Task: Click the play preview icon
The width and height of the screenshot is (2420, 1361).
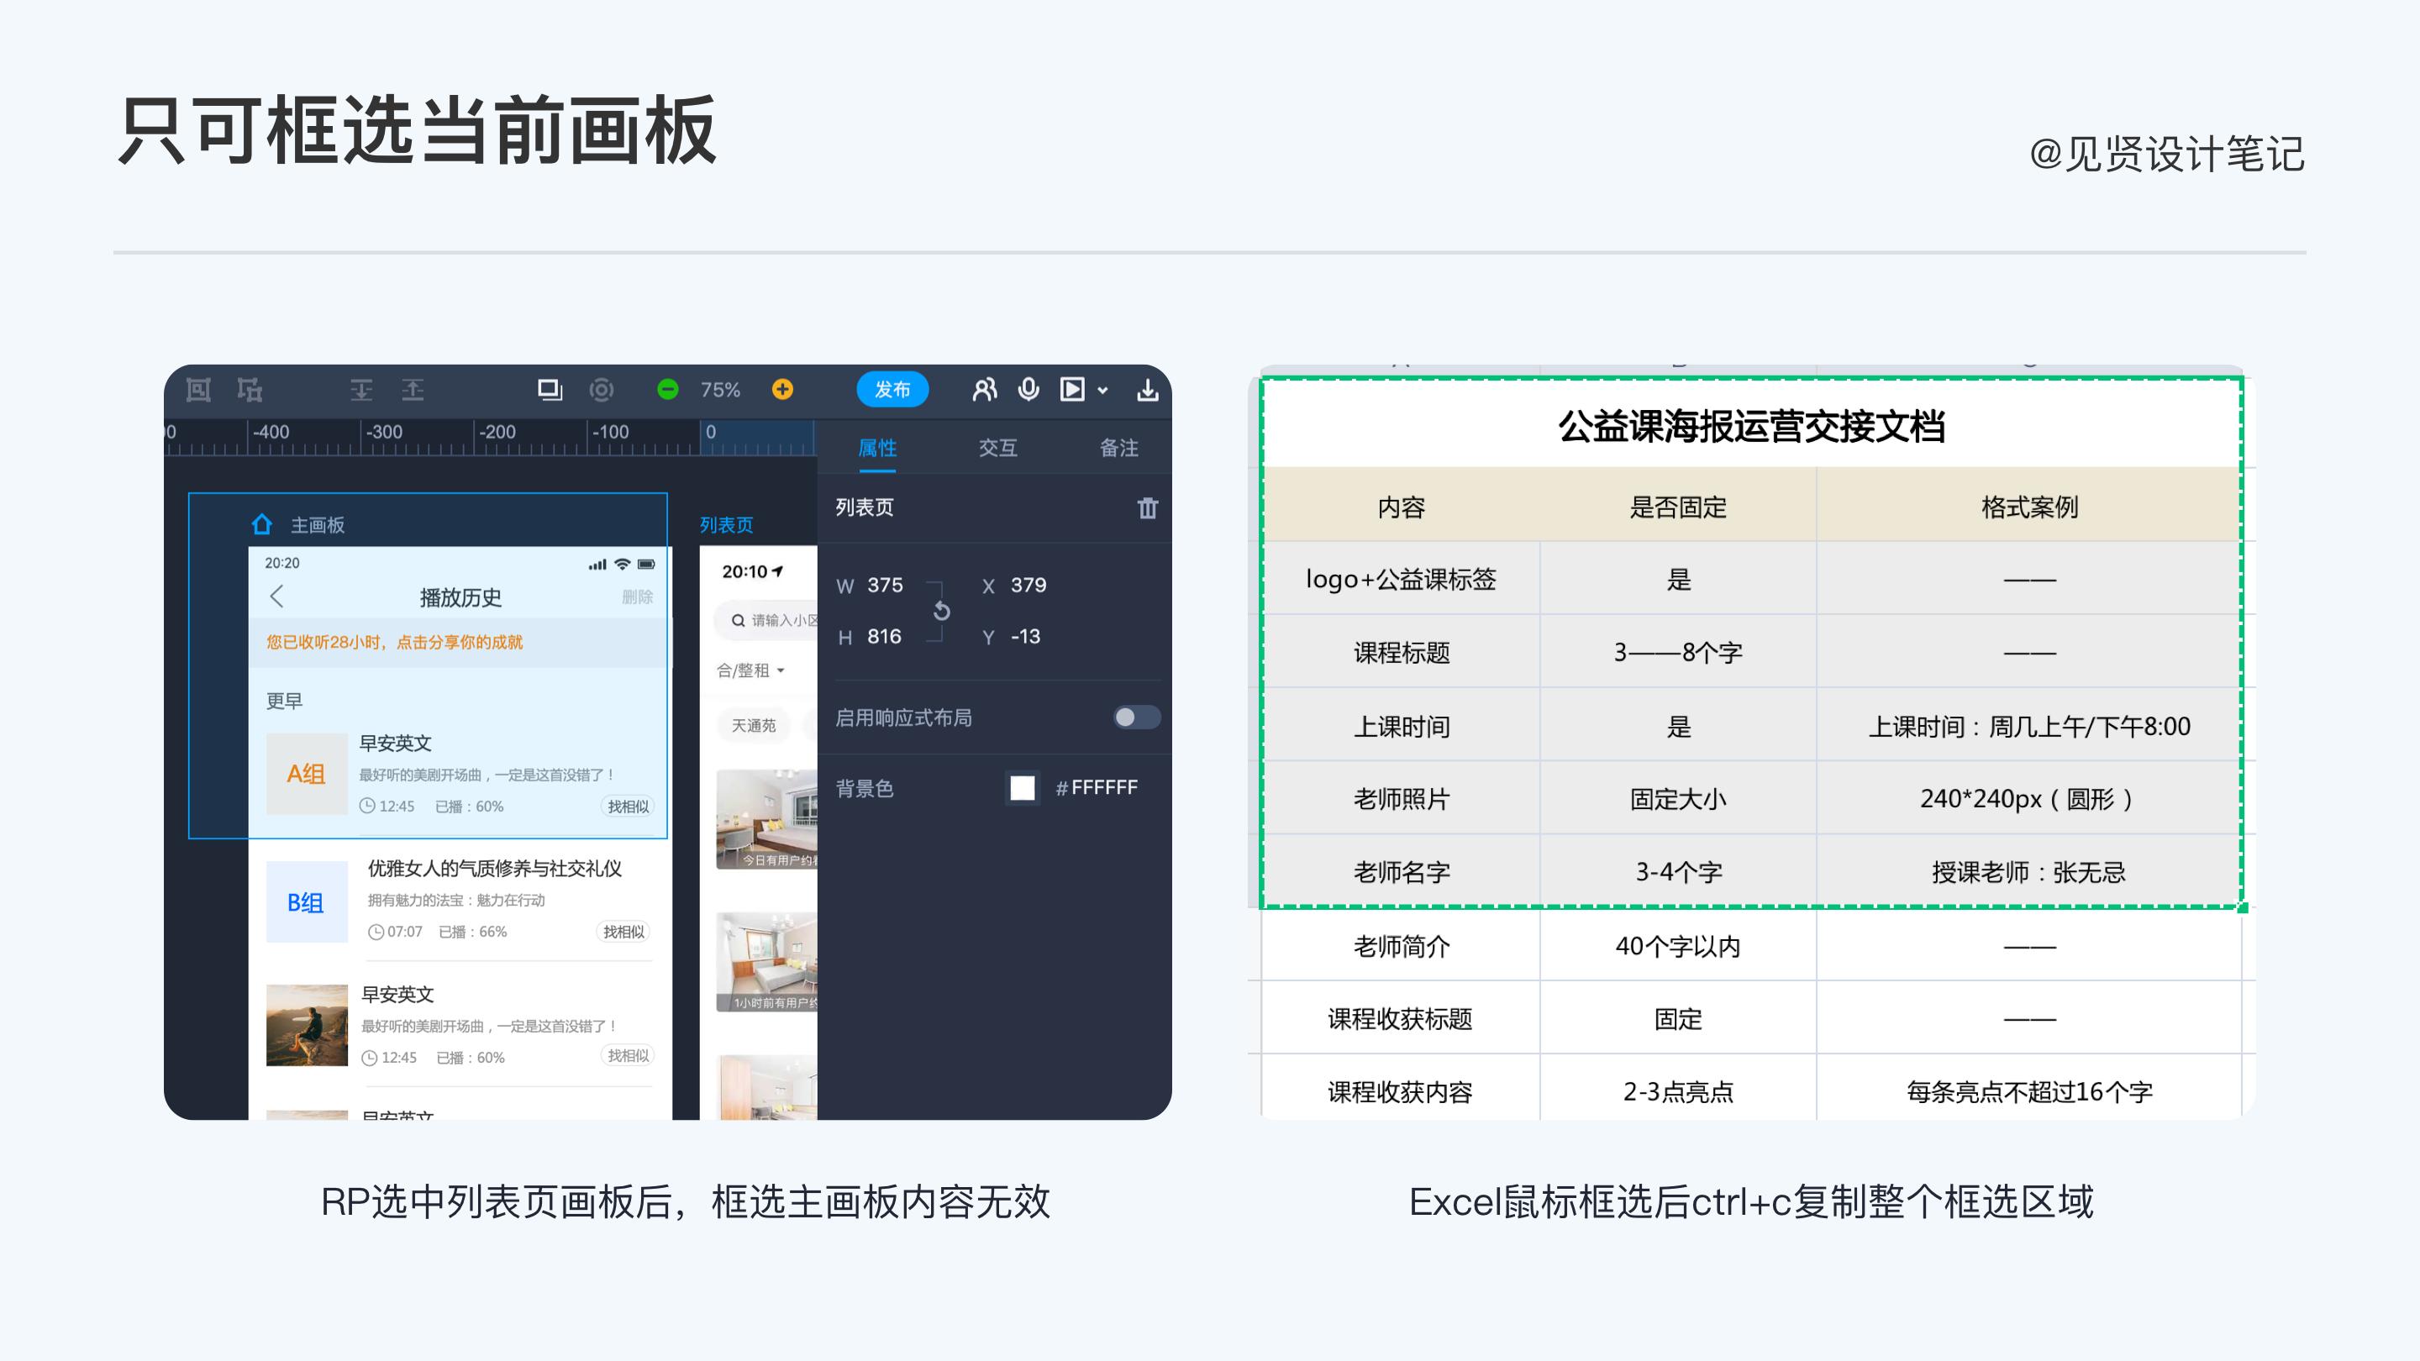Action: click(x=1073, y=390)
